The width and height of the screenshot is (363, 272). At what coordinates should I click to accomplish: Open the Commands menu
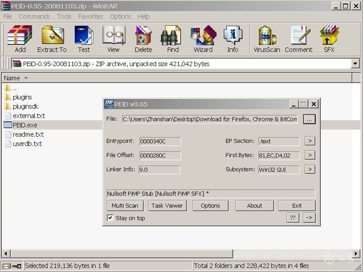[34, 16]
